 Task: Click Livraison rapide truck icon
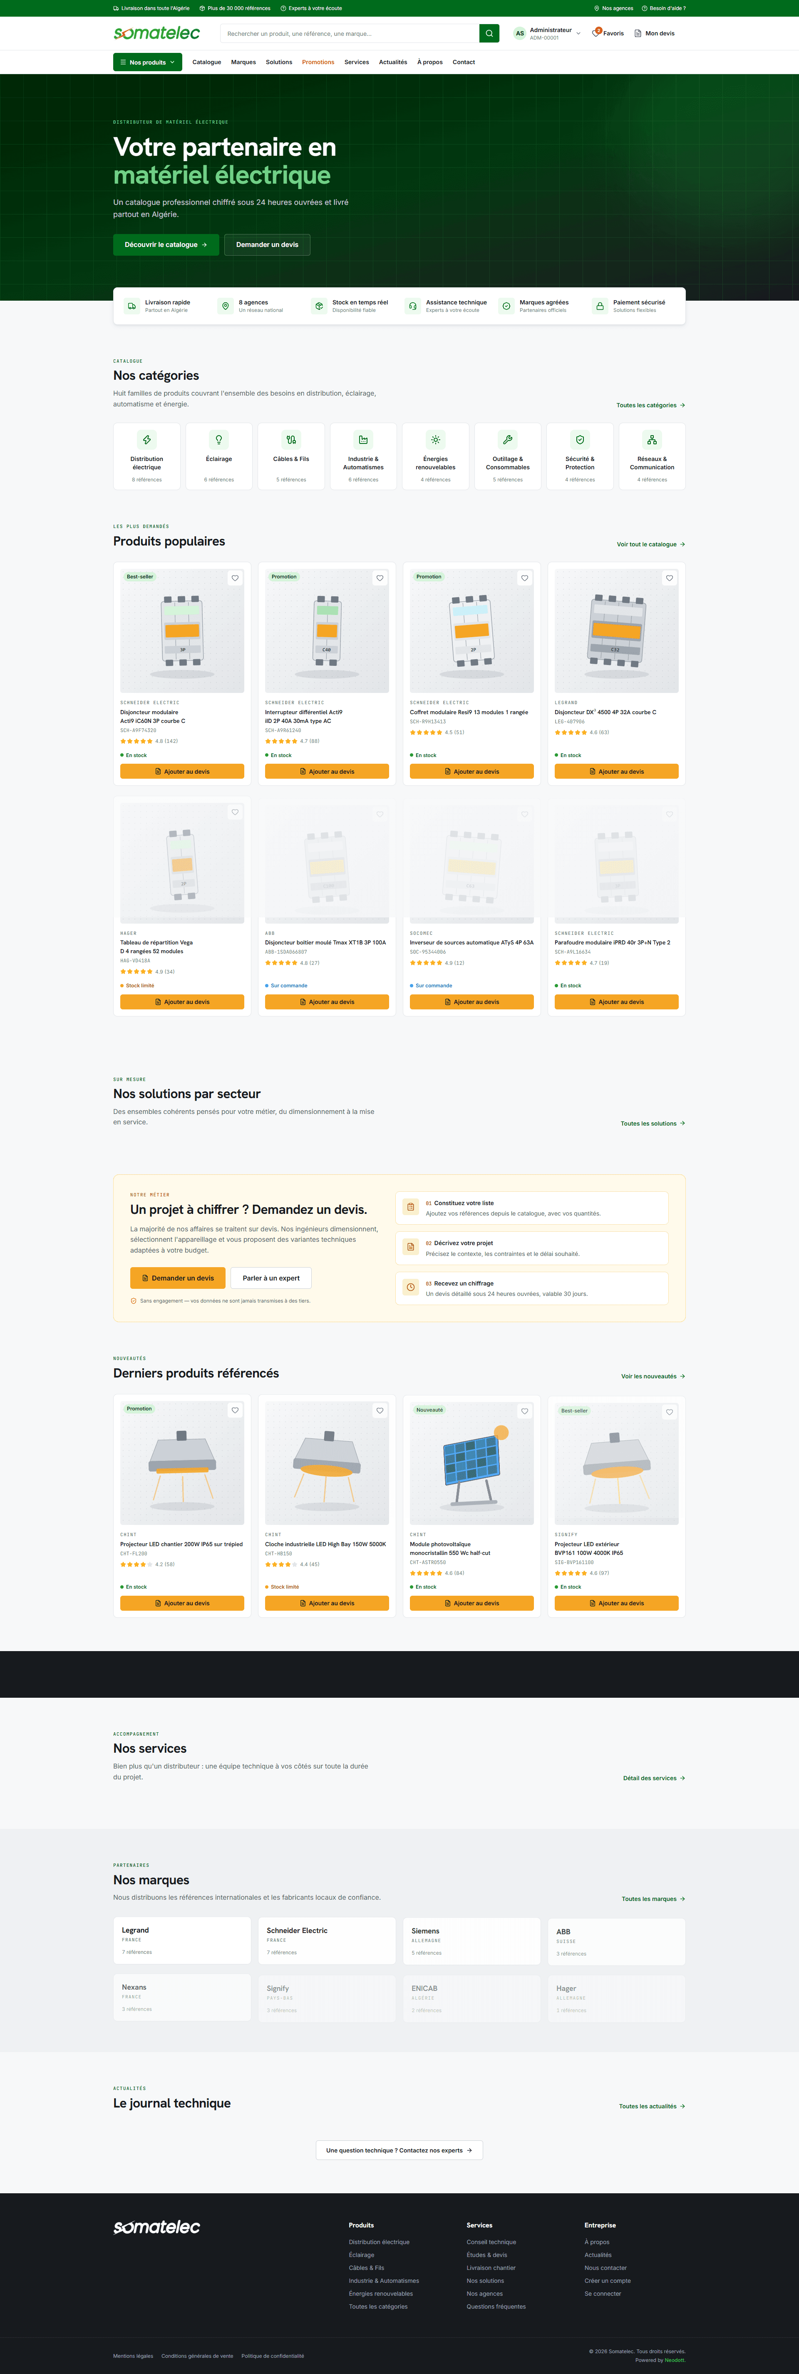pos(132,306)
